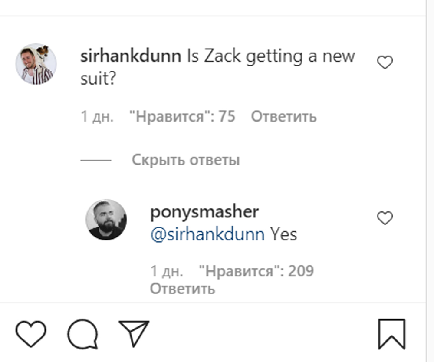Open sirhankdunn's profile picture

tap(36, 64)
